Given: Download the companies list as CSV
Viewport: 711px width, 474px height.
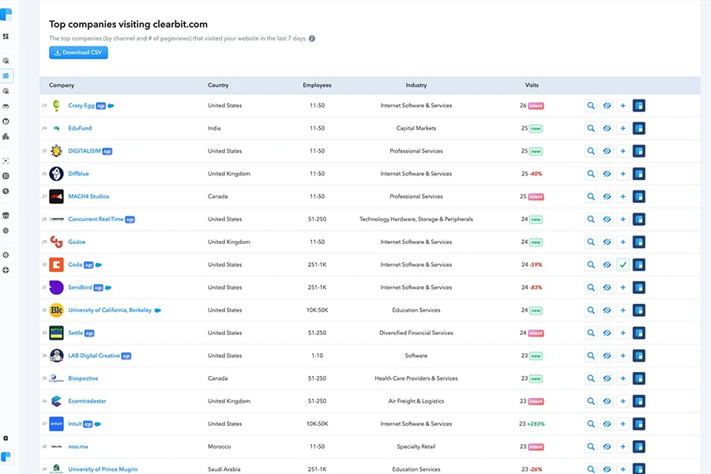Looking at the screenshot, I should point(78,53).
